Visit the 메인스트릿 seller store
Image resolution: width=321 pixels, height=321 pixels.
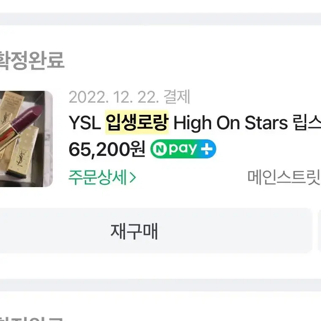tap(284, 177)
